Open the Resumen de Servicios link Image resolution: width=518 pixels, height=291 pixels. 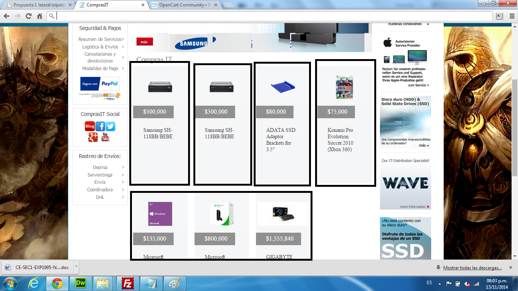[100, 39]
